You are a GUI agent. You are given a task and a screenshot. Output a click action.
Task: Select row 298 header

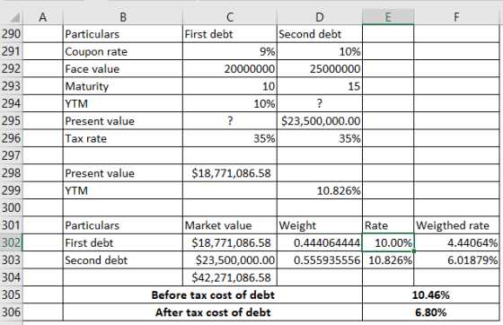point(11,172)
